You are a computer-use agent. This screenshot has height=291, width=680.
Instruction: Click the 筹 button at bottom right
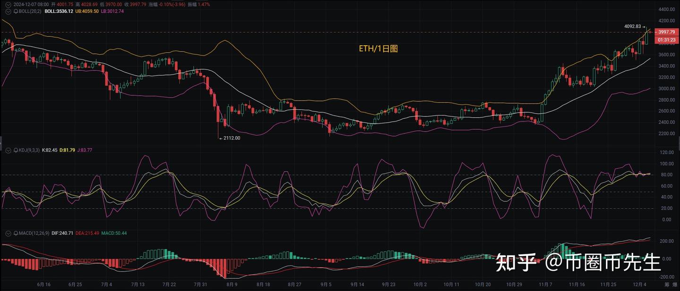point(667,284)
